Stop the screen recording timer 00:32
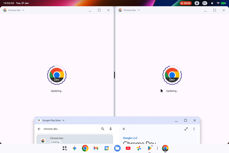 [186, 3]
